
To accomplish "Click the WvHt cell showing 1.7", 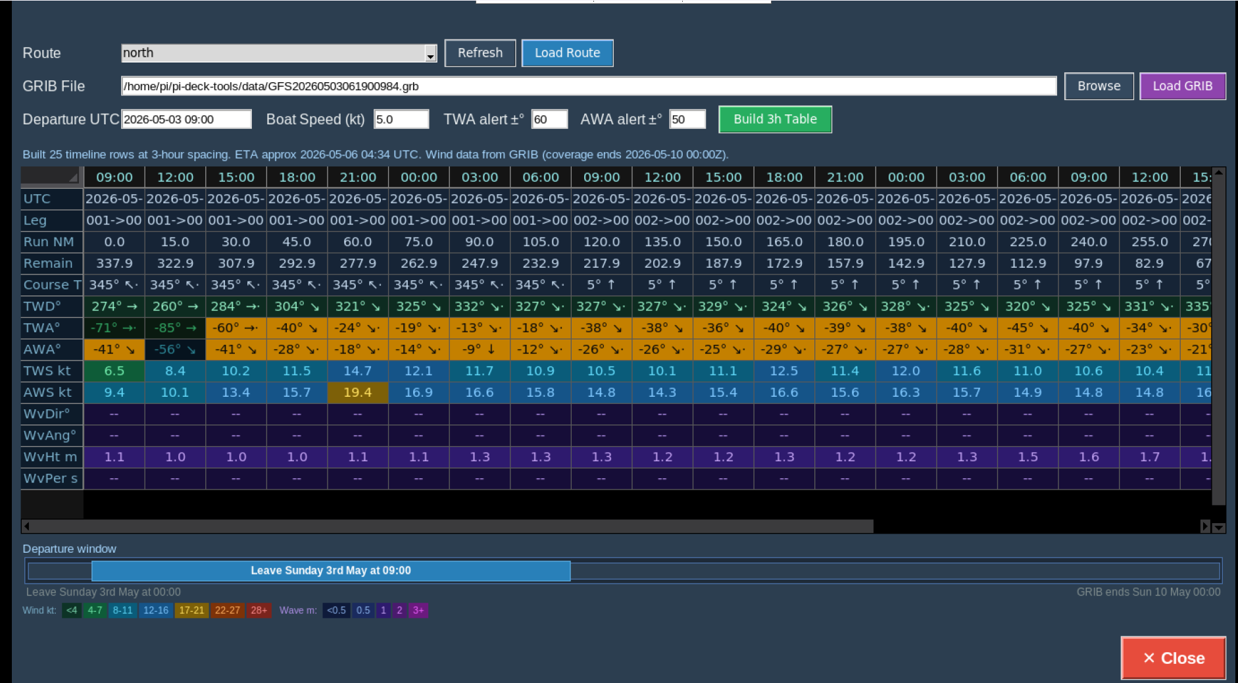I will tap(1150, 457).
